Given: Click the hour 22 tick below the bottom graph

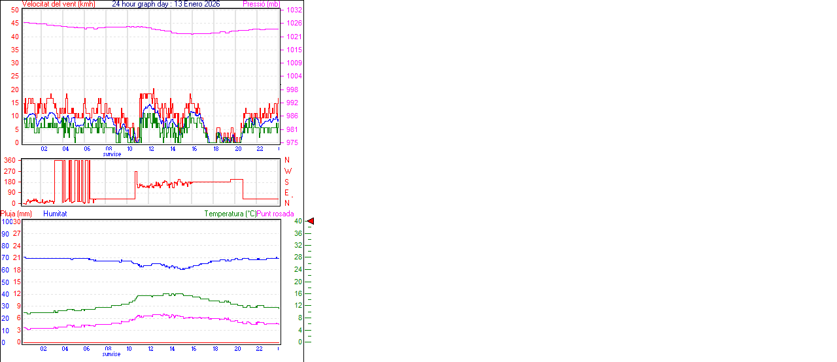Looking at the screenshot, I should pyautogui.click(x=260, y=349).
